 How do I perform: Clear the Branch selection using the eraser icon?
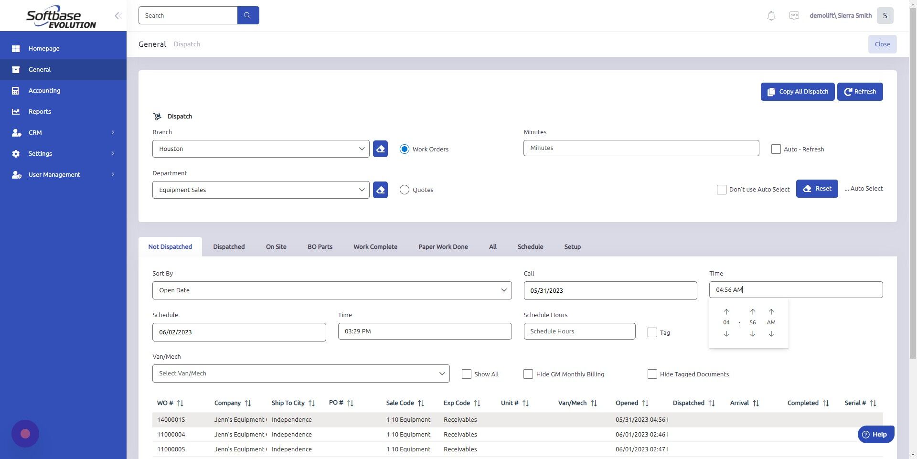click(380, 149)
